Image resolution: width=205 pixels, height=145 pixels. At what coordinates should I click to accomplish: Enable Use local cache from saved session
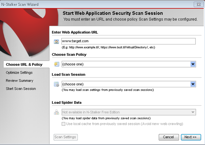click(x=64, y=124)
